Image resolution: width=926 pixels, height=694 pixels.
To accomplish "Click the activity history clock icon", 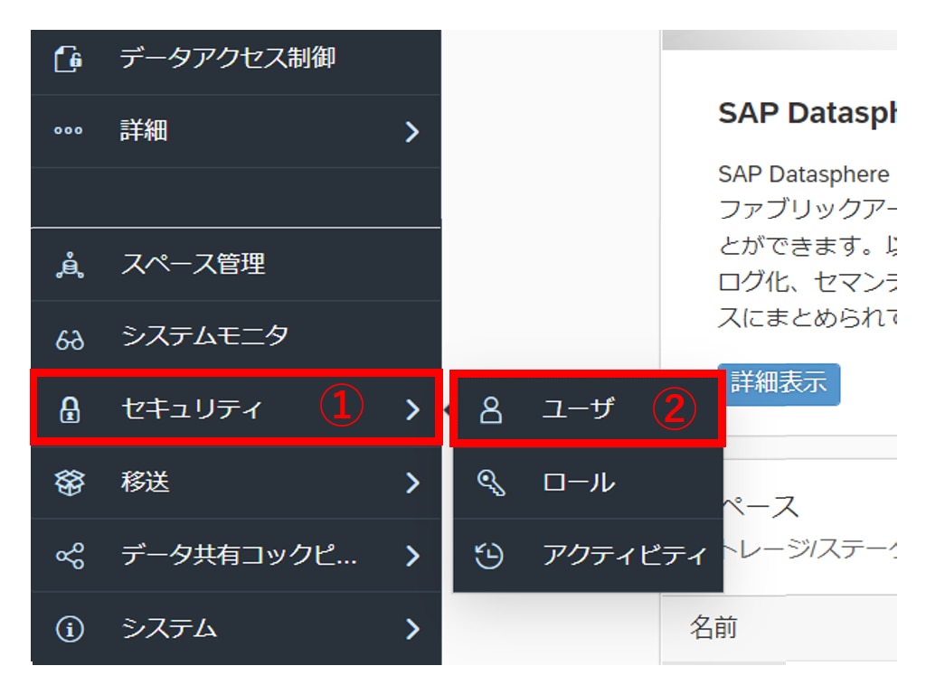I will [490, 556].
